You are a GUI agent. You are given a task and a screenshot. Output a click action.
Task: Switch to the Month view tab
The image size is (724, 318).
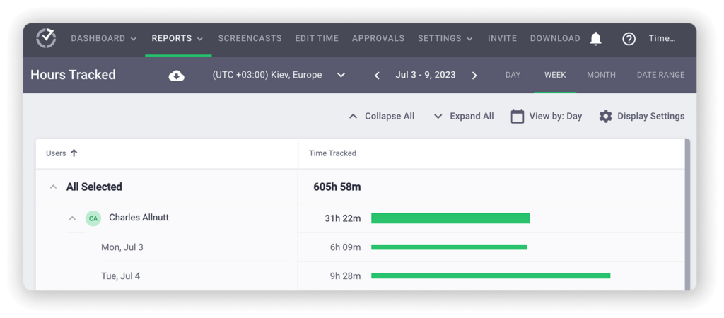[601, 75]
